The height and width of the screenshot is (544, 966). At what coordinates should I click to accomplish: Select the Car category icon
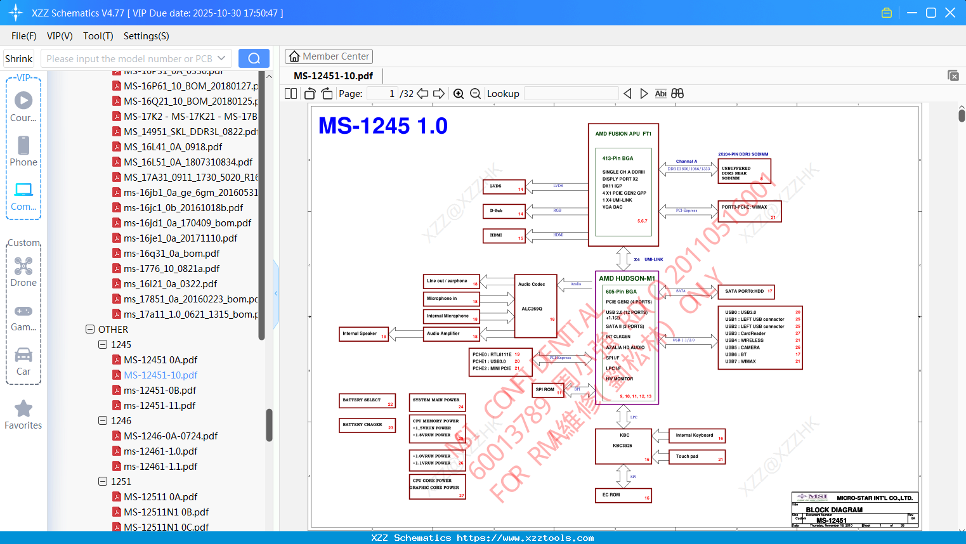[23, 354]
